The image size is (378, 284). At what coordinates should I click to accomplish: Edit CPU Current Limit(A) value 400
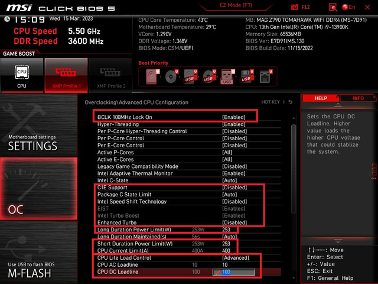click(226, 251)
